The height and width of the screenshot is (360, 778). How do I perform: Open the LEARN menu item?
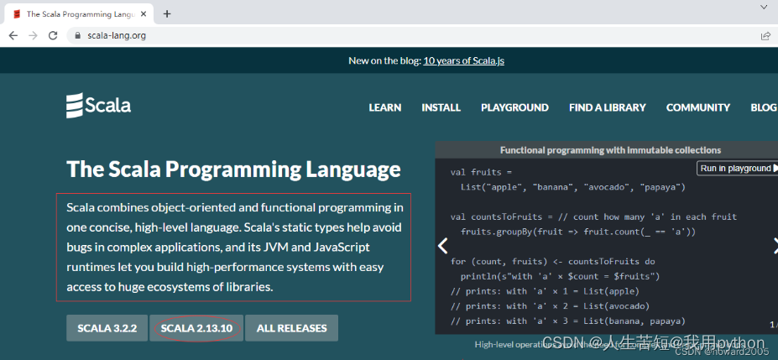click(385, 107)
